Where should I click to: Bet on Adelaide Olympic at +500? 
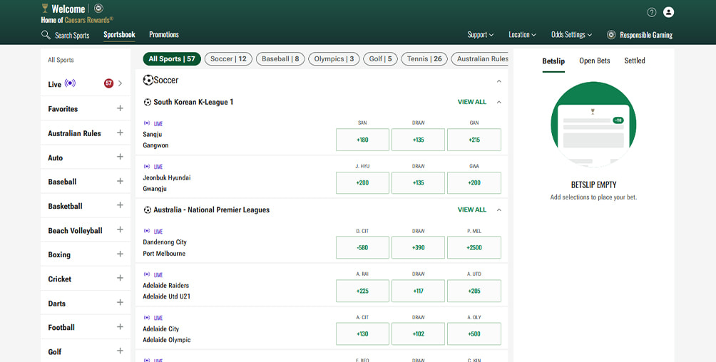coord(474,333)
